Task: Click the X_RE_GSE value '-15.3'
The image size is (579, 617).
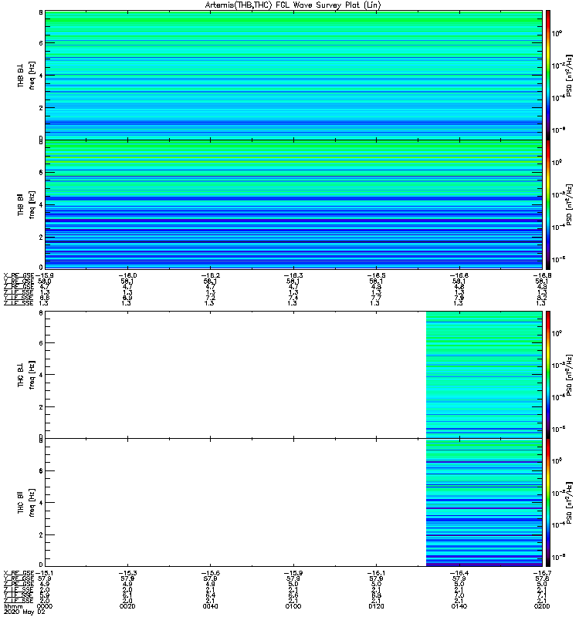Action: (127, 573)
